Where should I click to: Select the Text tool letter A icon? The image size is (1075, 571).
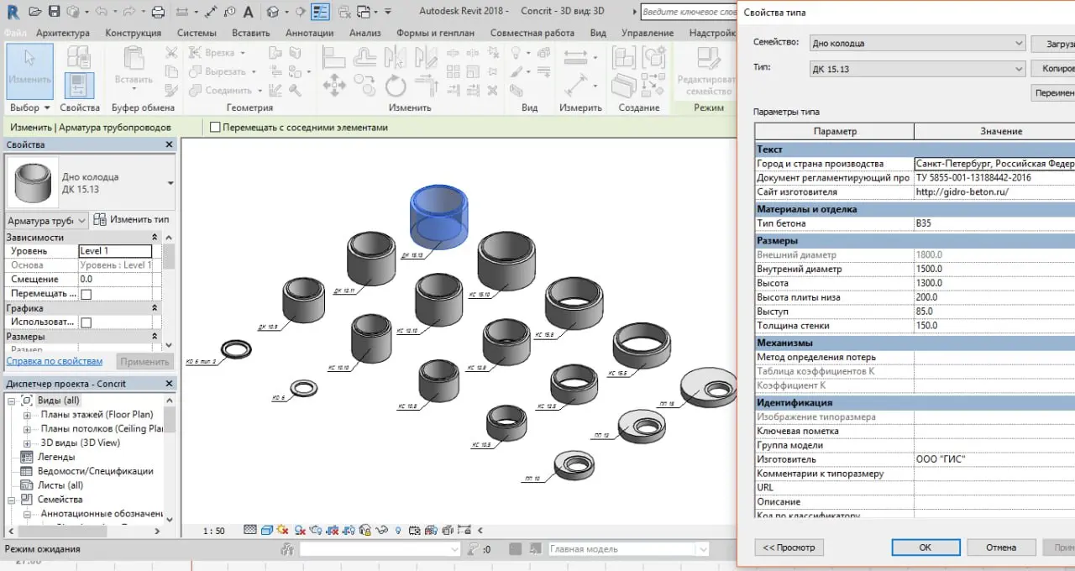248,12
